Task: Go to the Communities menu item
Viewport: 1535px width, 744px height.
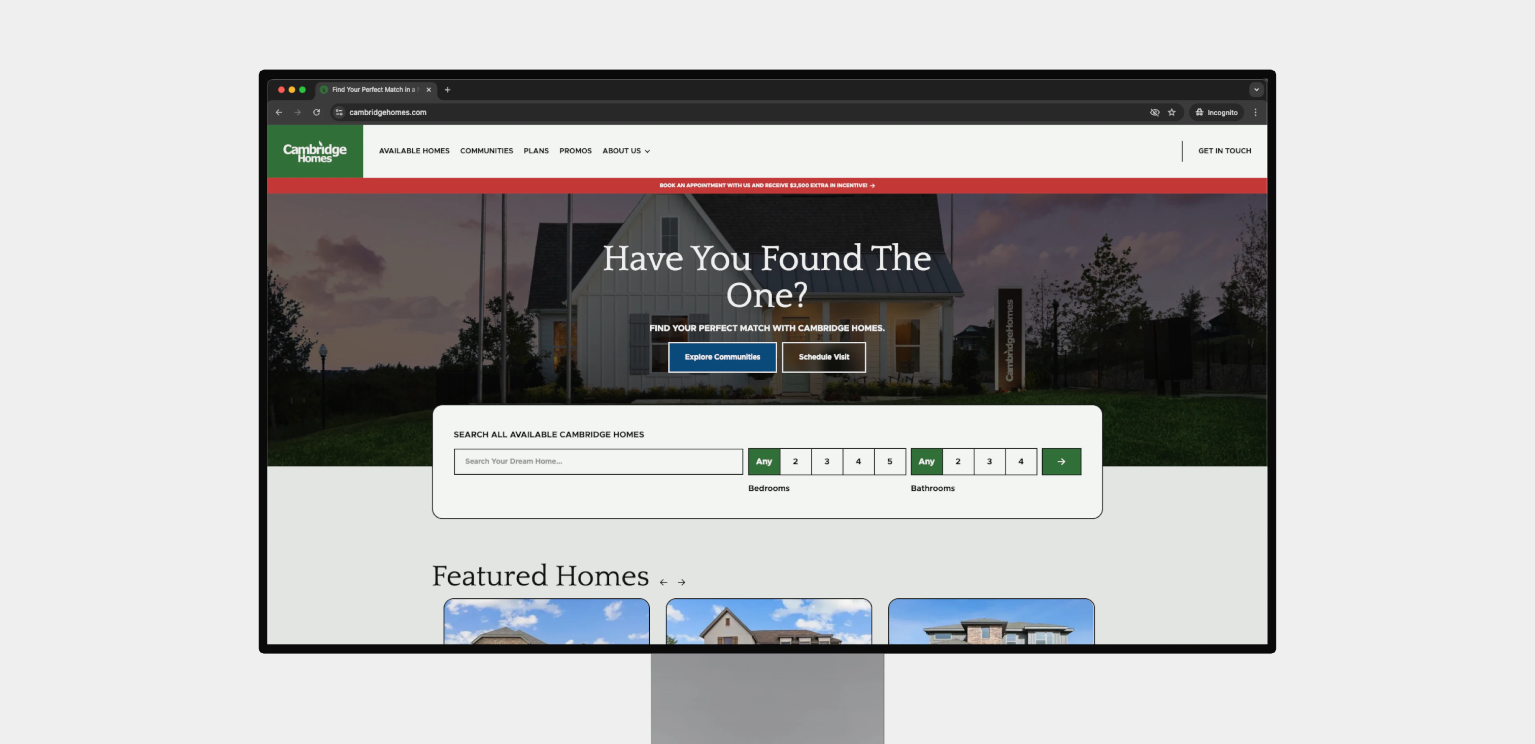Action: 486,151
